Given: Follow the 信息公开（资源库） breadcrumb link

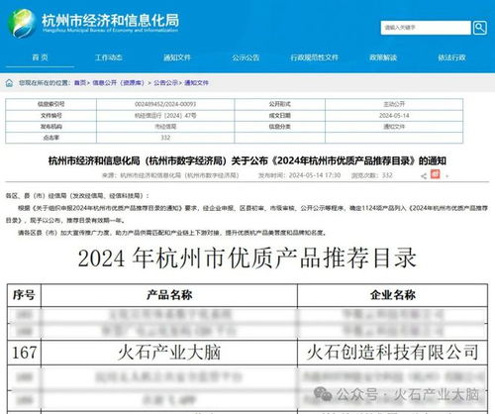Looking at the screenshot, I should click(118, 83).
